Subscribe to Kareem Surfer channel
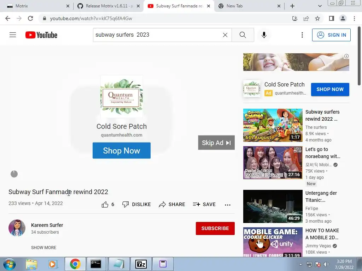Viewport: 362px width, 271px height. click(215, 228)
